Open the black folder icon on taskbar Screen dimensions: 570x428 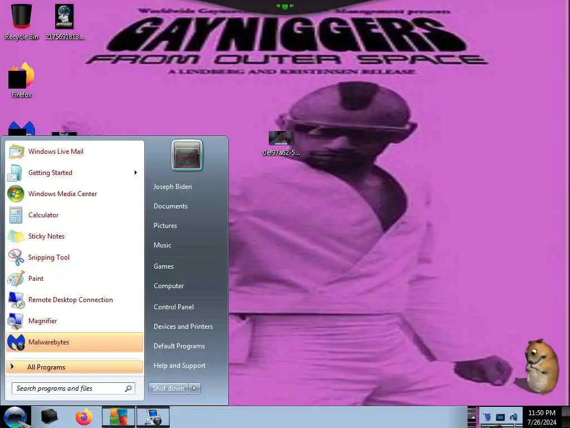[49, 417]
